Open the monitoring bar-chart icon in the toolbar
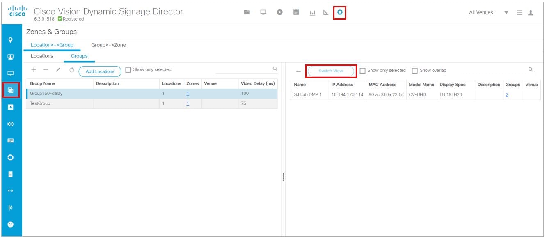The width and height of the screenshot is (547, 239). (x=312, y=13)
